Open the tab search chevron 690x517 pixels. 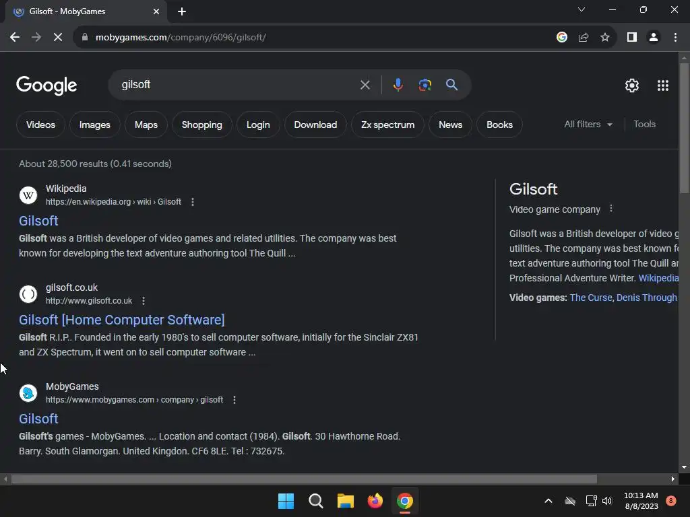tap(582, 9)
